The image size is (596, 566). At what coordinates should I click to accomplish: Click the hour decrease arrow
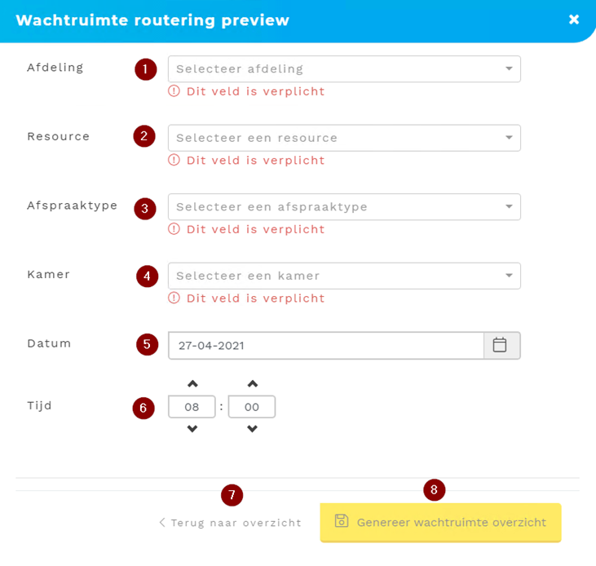(x=192, y=429)
